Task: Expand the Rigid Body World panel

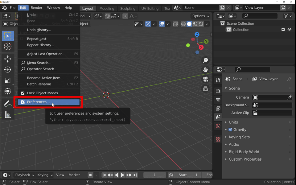Action: click(x=244, y=152)
